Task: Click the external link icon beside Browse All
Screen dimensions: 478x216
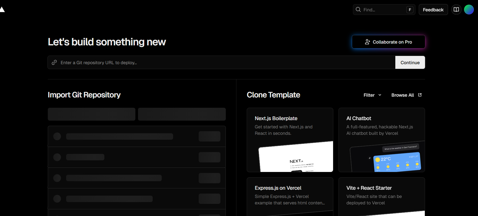Action: [x=420, y=95]
